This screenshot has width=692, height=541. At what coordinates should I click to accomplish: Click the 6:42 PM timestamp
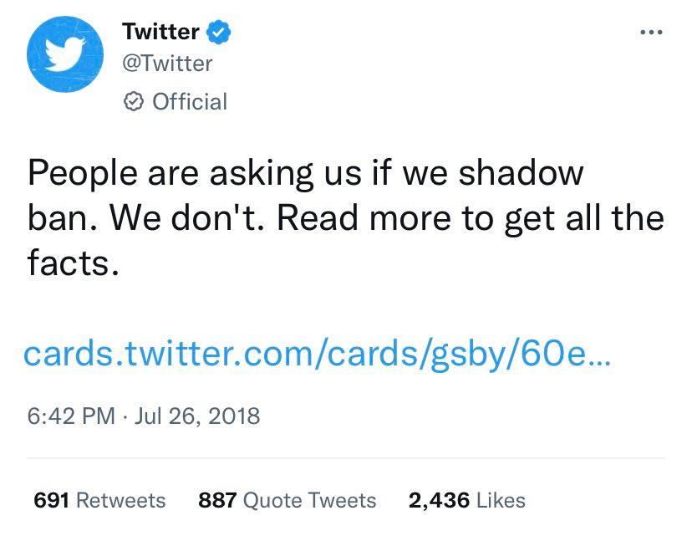coord(71,416)
